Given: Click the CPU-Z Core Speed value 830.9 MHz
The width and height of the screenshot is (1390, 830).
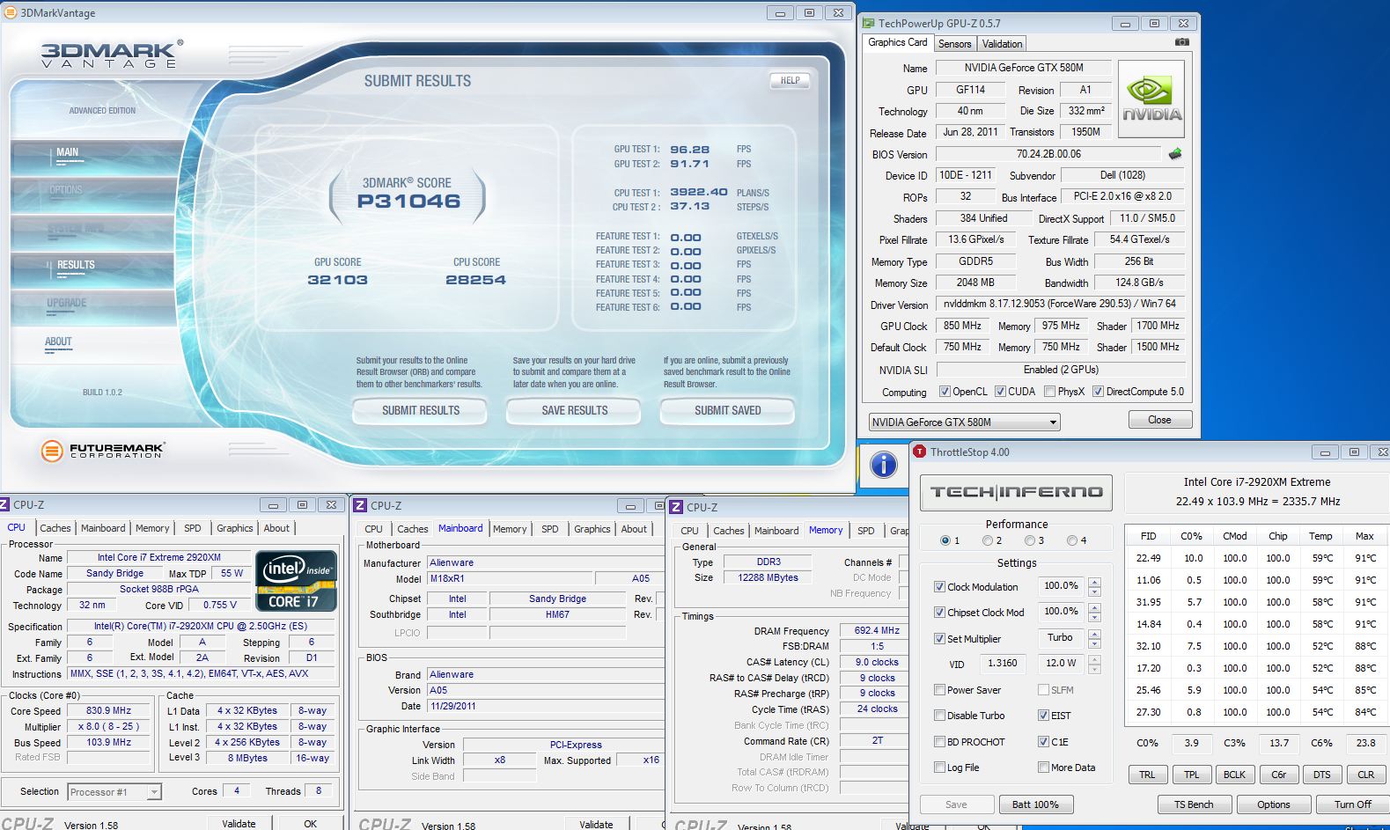Looking at the screenshot, I should pos(109,710).
